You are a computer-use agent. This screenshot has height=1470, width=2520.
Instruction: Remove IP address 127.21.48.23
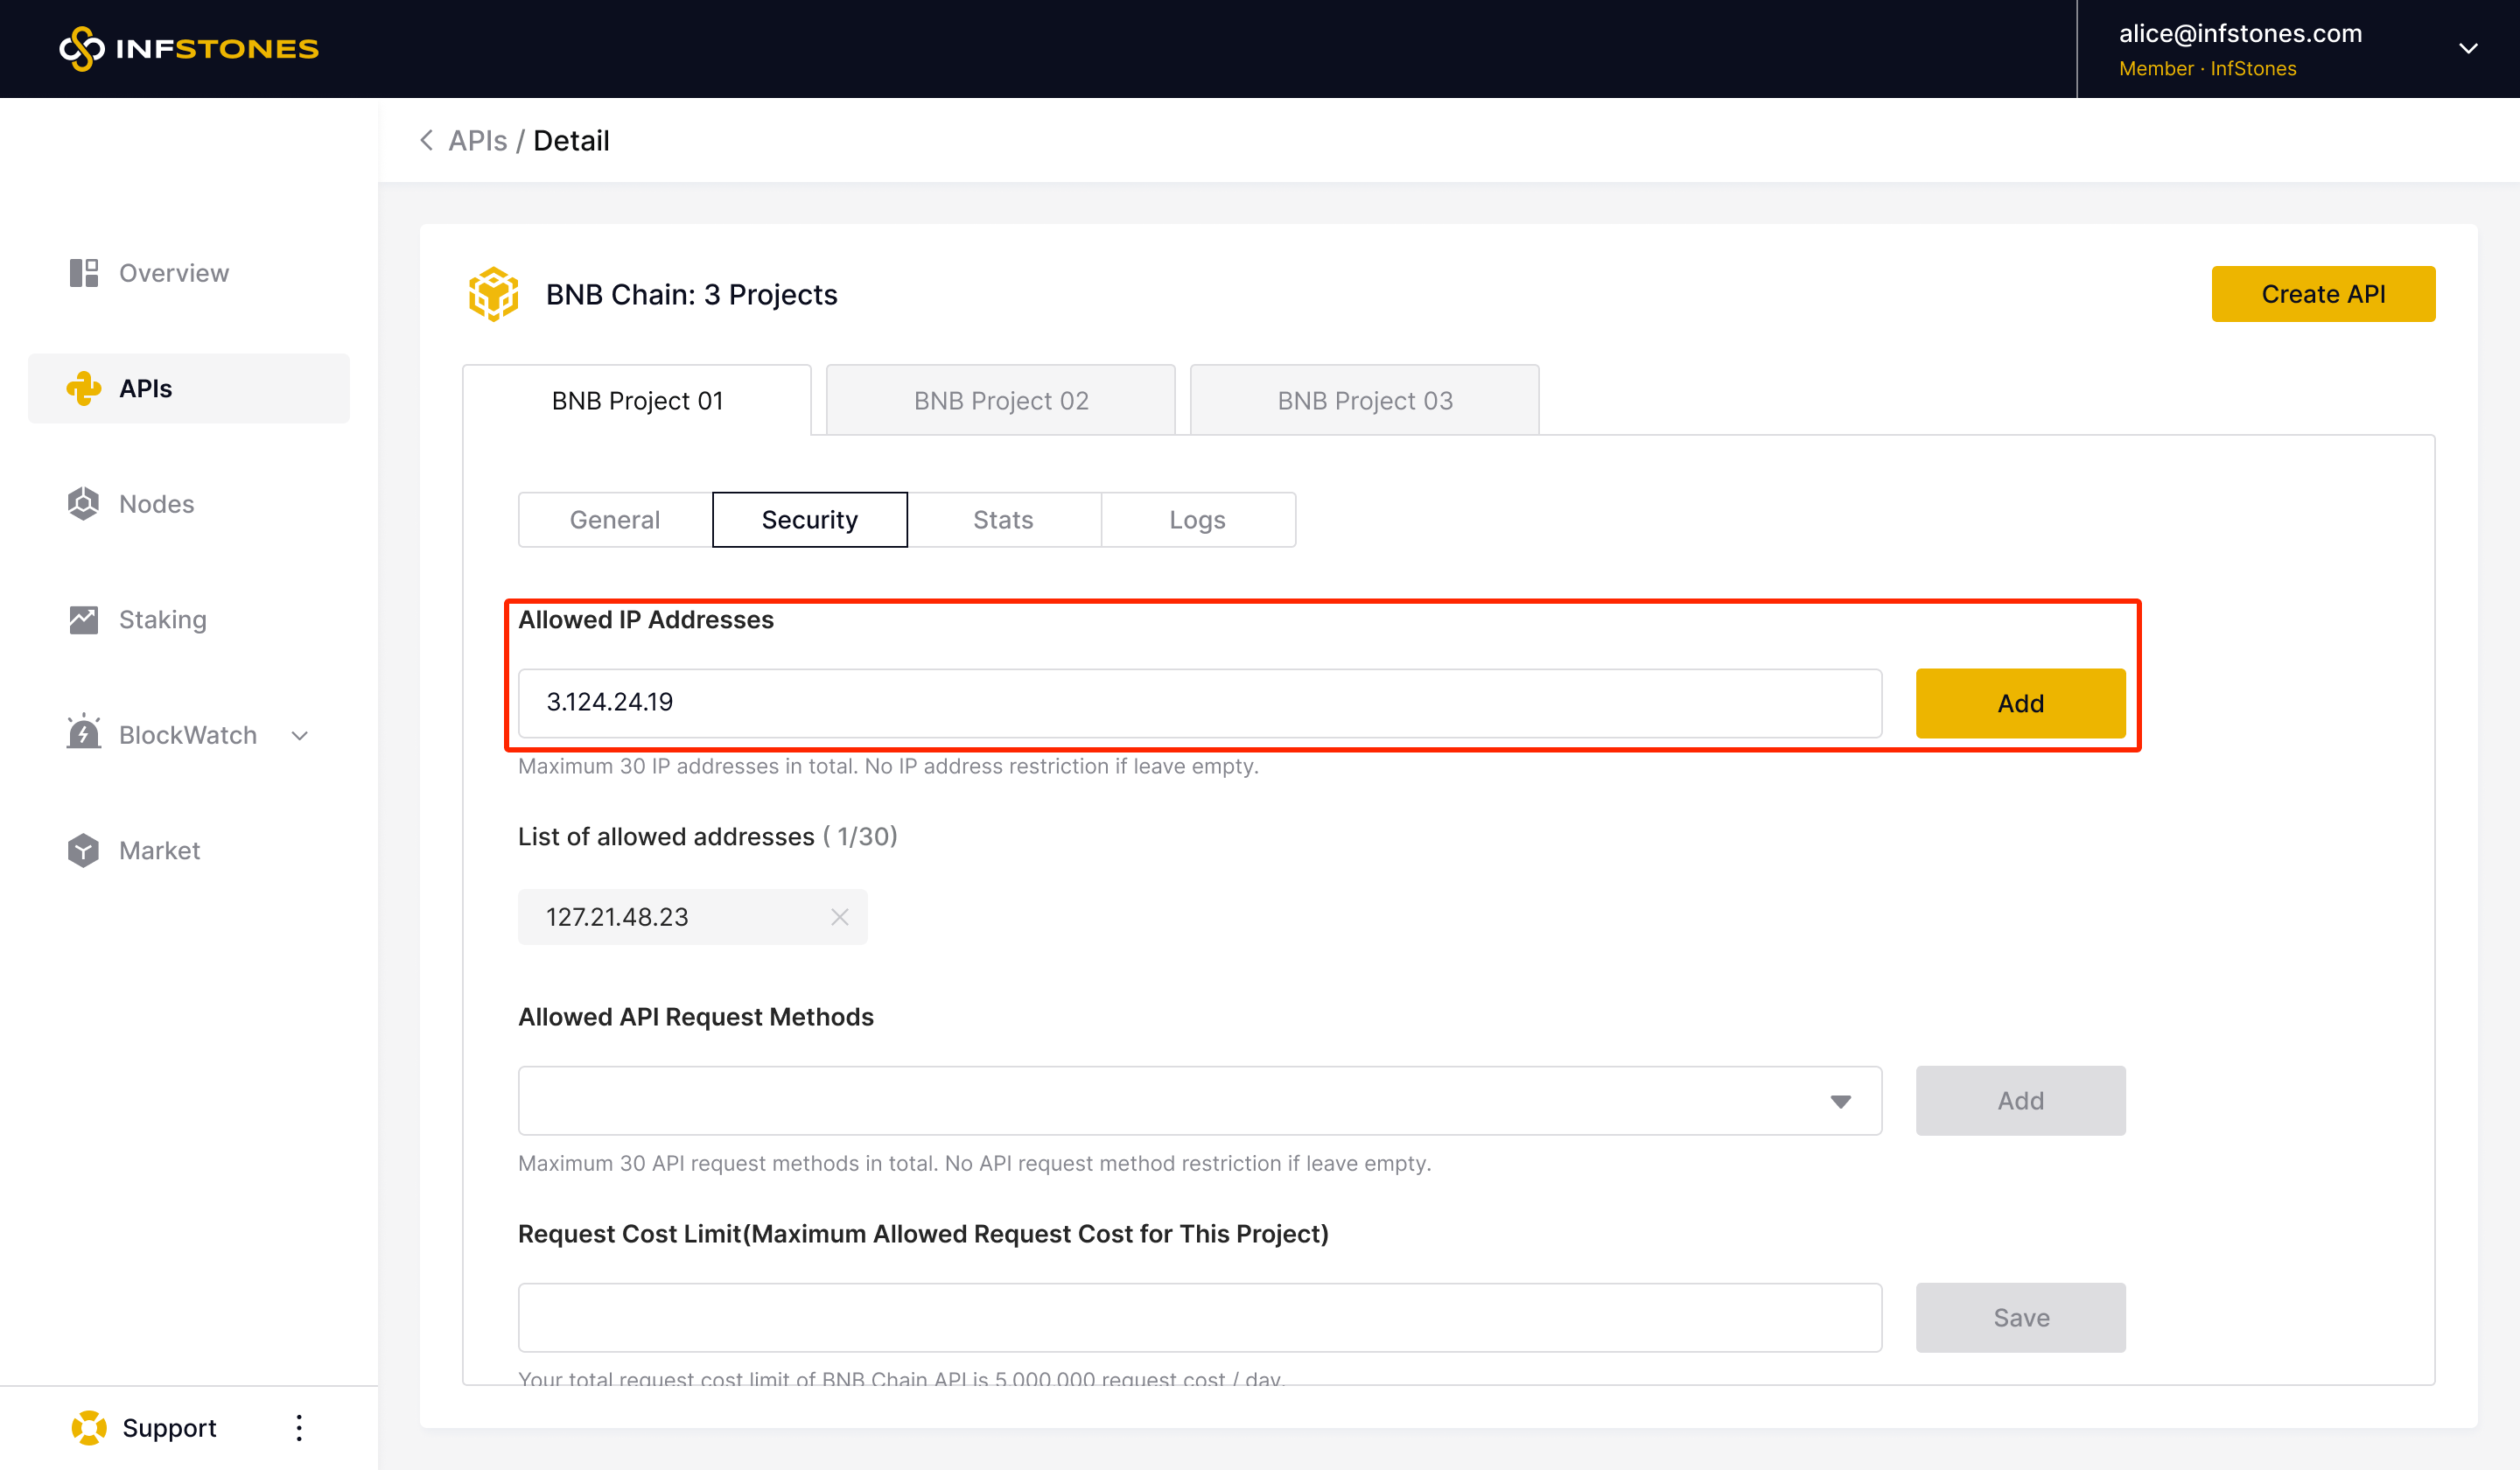839,917
